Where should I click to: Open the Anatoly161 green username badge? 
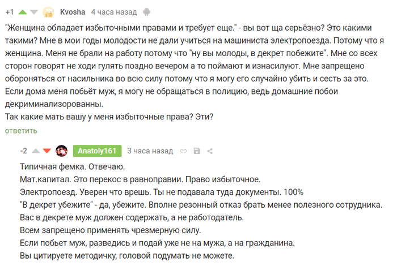tap(97, 151)
